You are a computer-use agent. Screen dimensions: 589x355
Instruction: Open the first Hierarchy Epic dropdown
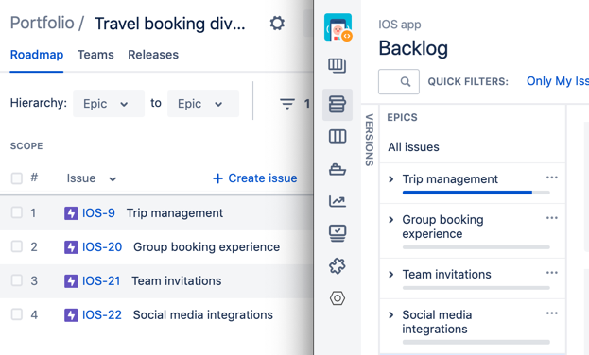tap(109, 104)
